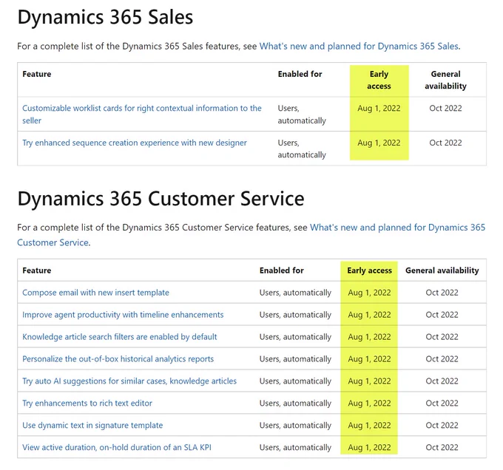Image resolution: width=503 pixels, height=470 pixels.
Task: Click Users, automatically in Knowledge article row
Action: [295, 337]
